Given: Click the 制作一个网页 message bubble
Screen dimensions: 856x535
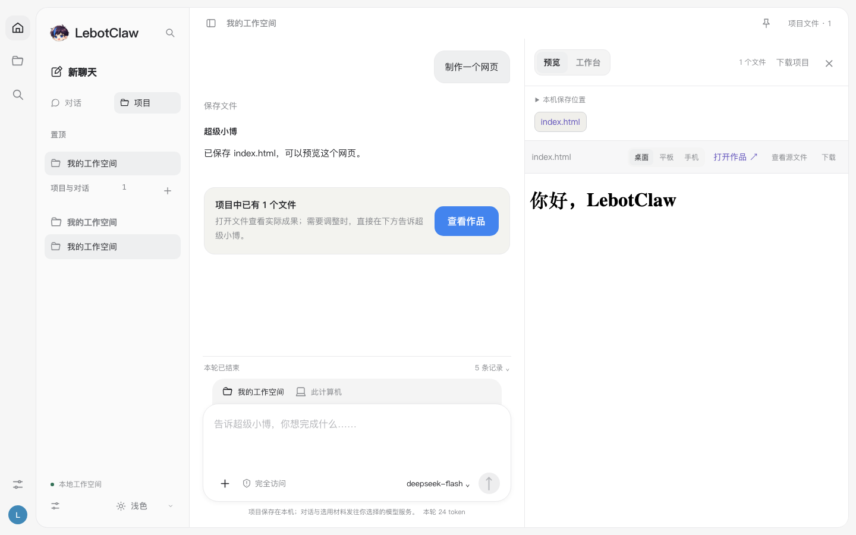Looking at the screenshot, I should coord(472,67).
